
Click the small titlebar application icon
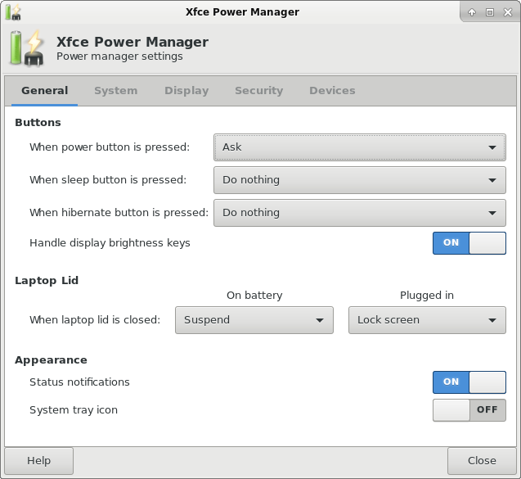[12, 12]
